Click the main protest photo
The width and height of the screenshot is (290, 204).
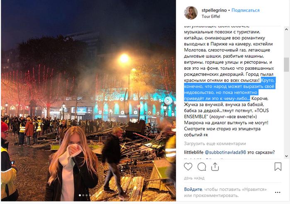click(x=88, y=100)
